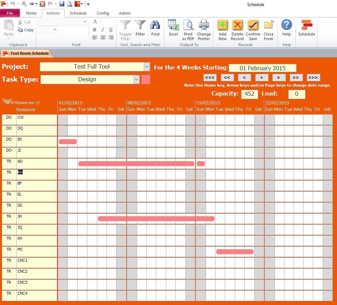Click the Close Form folder icon
Viewport: 337px width, 305px height.
pyautogui.click(x=268, y=25)
